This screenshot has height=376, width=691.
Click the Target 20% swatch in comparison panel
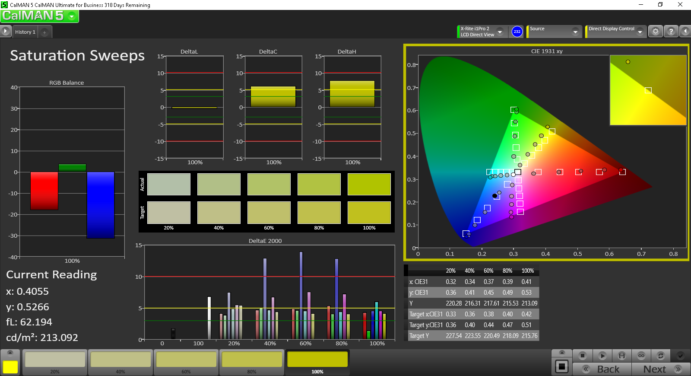[x=168, y=212]
